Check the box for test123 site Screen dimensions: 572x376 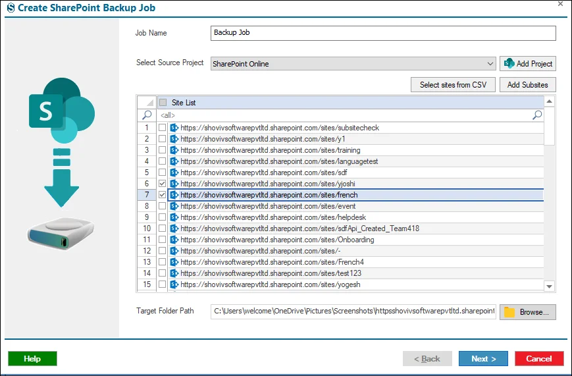[163, 273]
